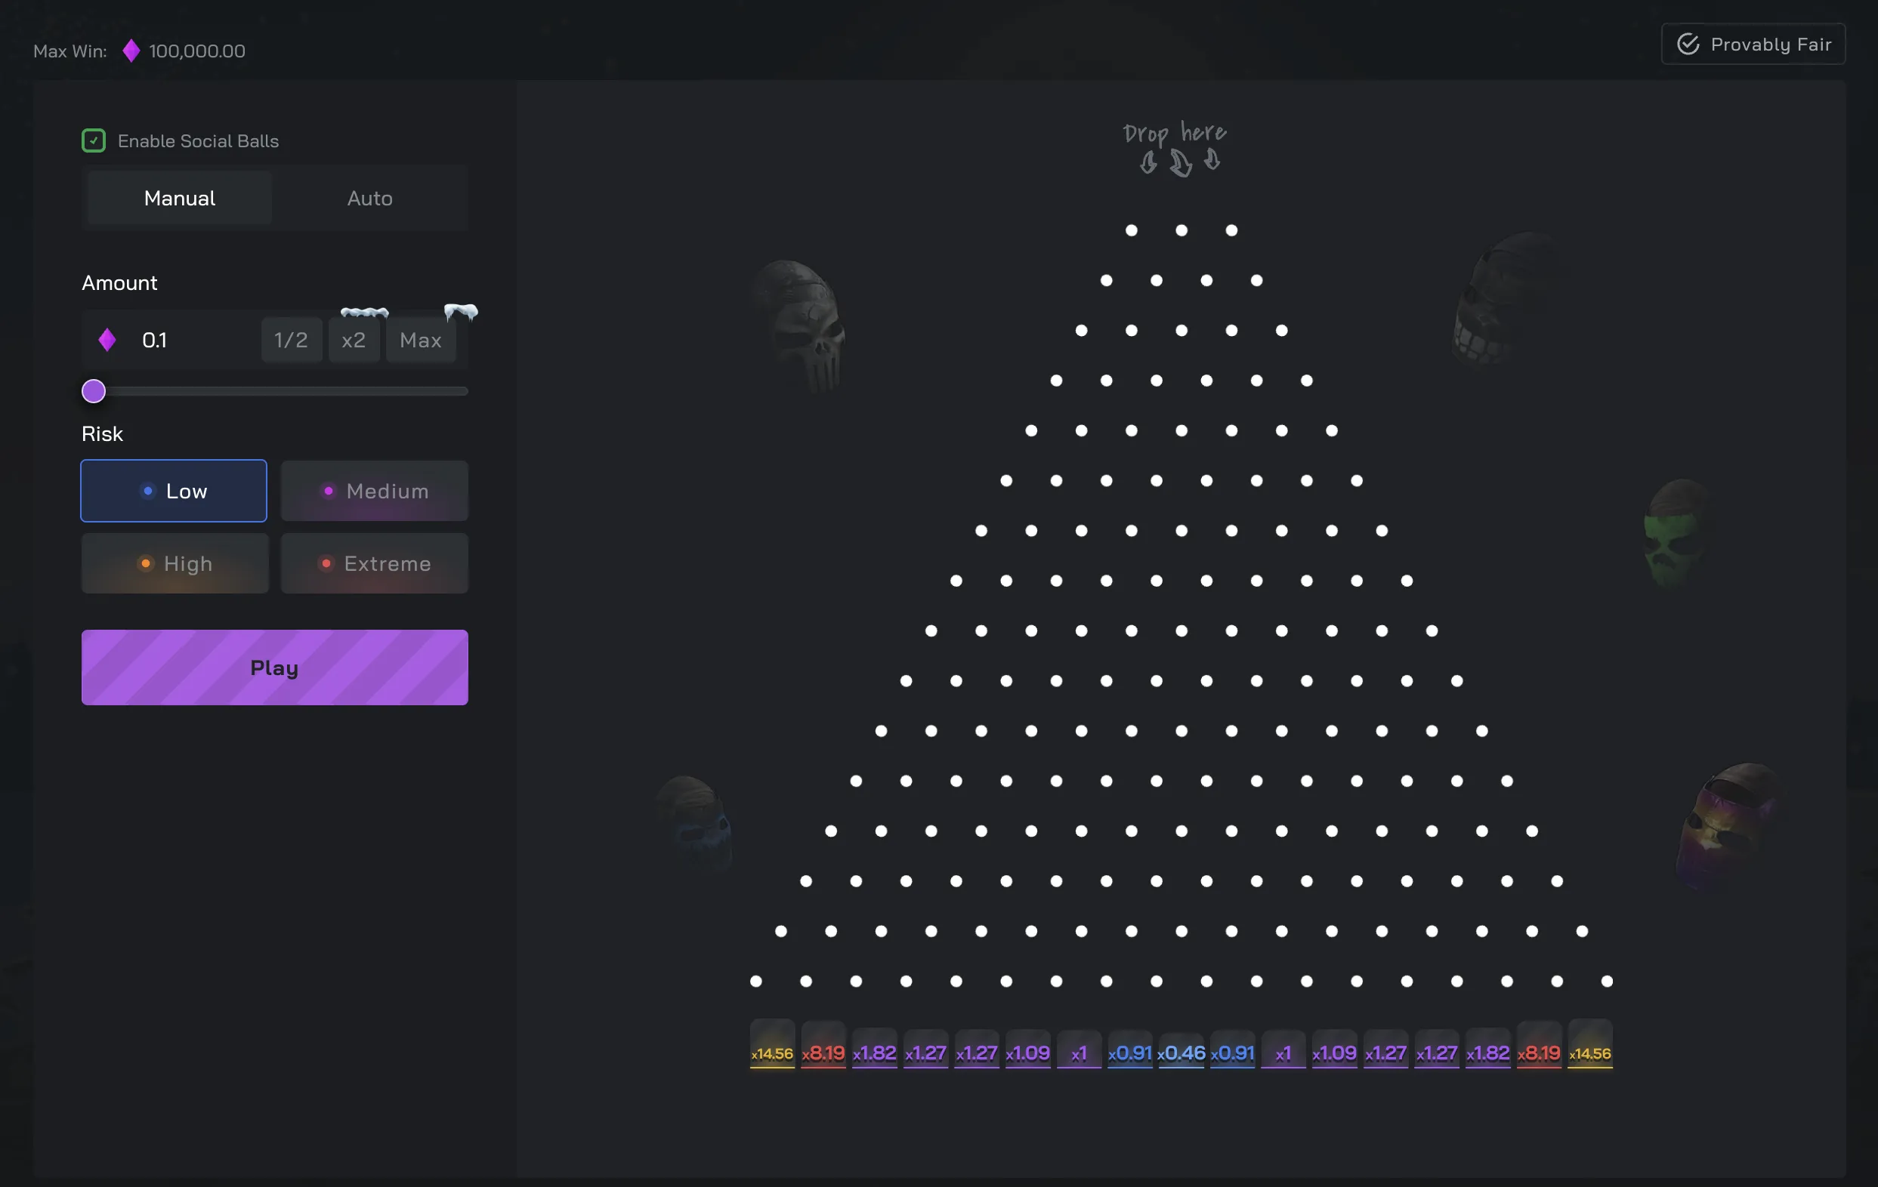
Task: Select High risk level
Action: click(x=175, y=563)
